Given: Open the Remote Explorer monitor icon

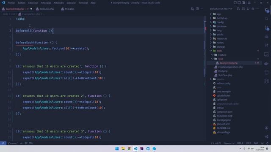Looking at the screenshot, I should [x=266, y=54].
